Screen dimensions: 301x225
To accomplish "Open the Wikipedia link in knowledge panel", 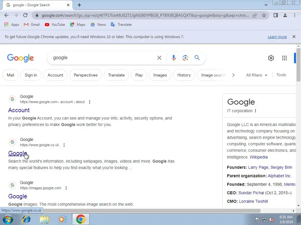I will point(259,157).
